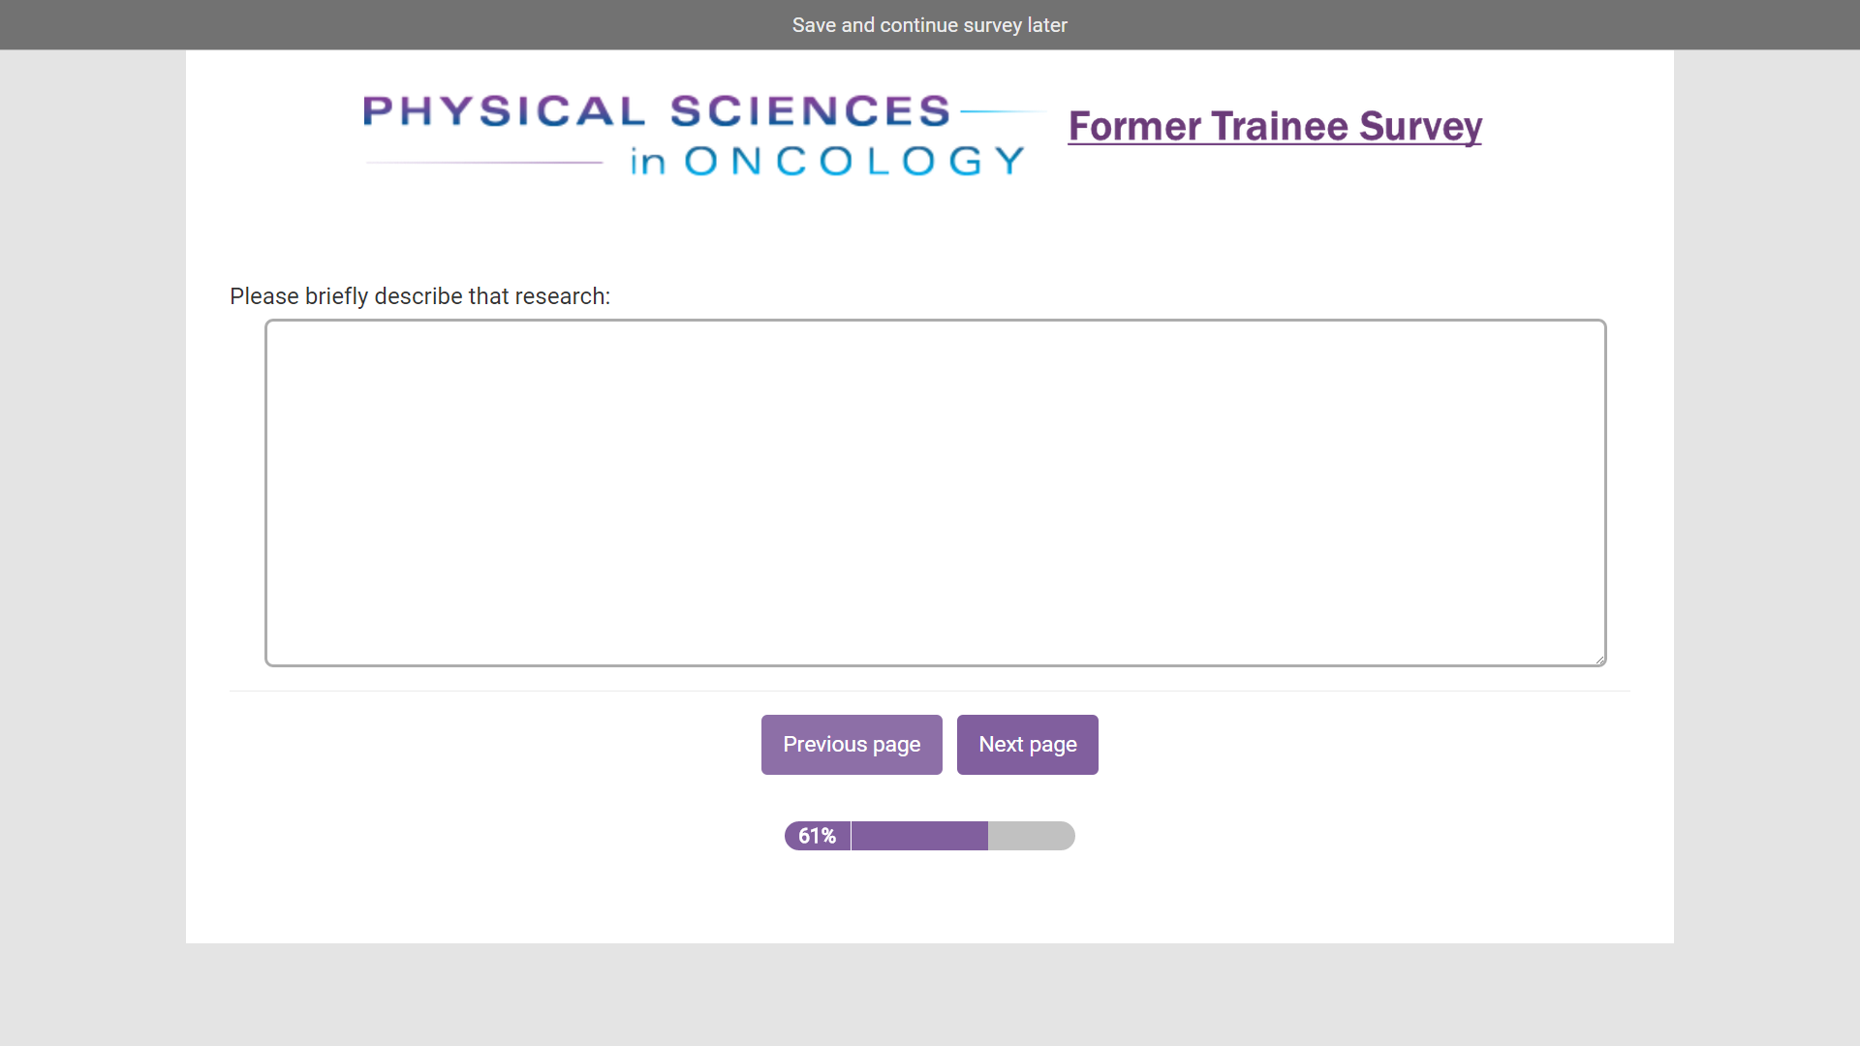Viewport: 1860px width, 1046px height.
Task: Click the 'Please briefly describe that research' label
Action: tap(419, 296)
